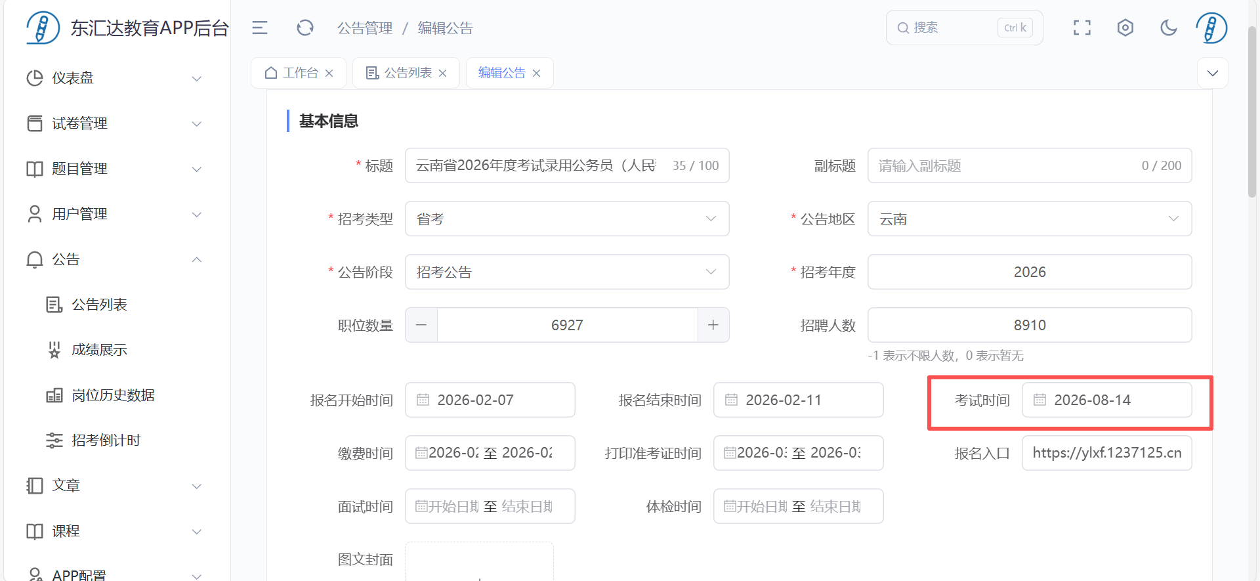The height and width of the screenshot is (581, 1260).
Task: Click the 公告列表 list icon in sidebar
Action: tap(54, 305)
